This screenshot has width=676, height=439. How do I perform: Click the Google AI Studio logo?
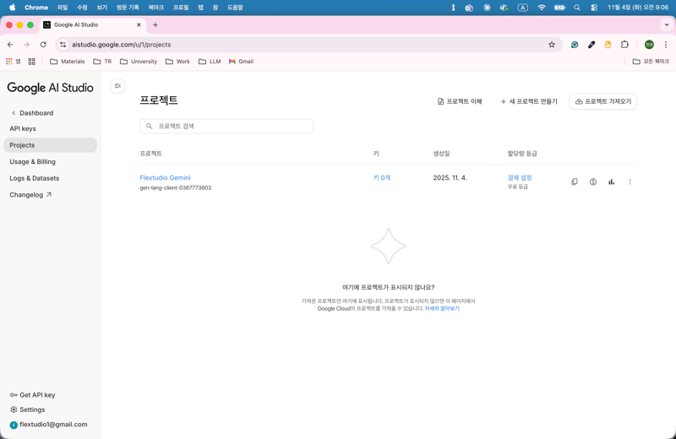point(50,88)
